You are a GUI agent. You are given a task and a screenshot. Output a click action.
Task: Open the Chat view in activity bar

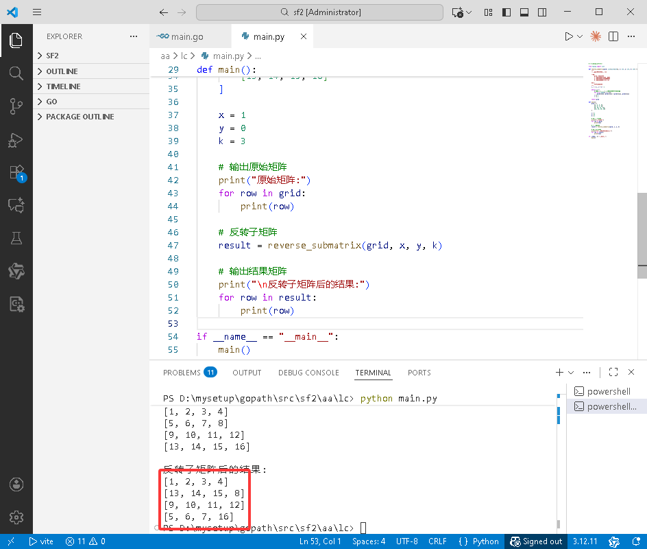[x=16, y=205]
